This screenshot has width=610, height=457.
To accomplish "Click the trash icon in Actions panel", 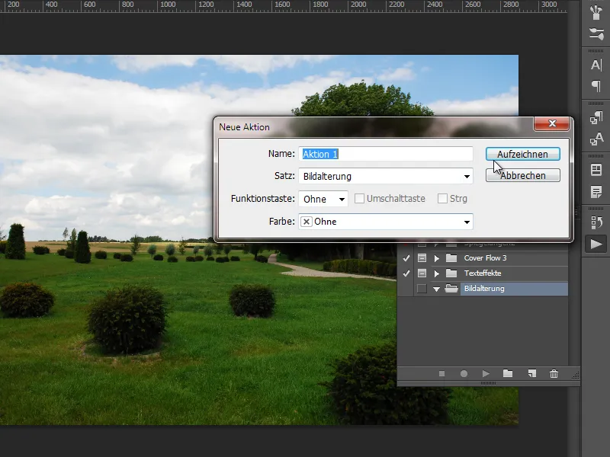I will [554, 373].
